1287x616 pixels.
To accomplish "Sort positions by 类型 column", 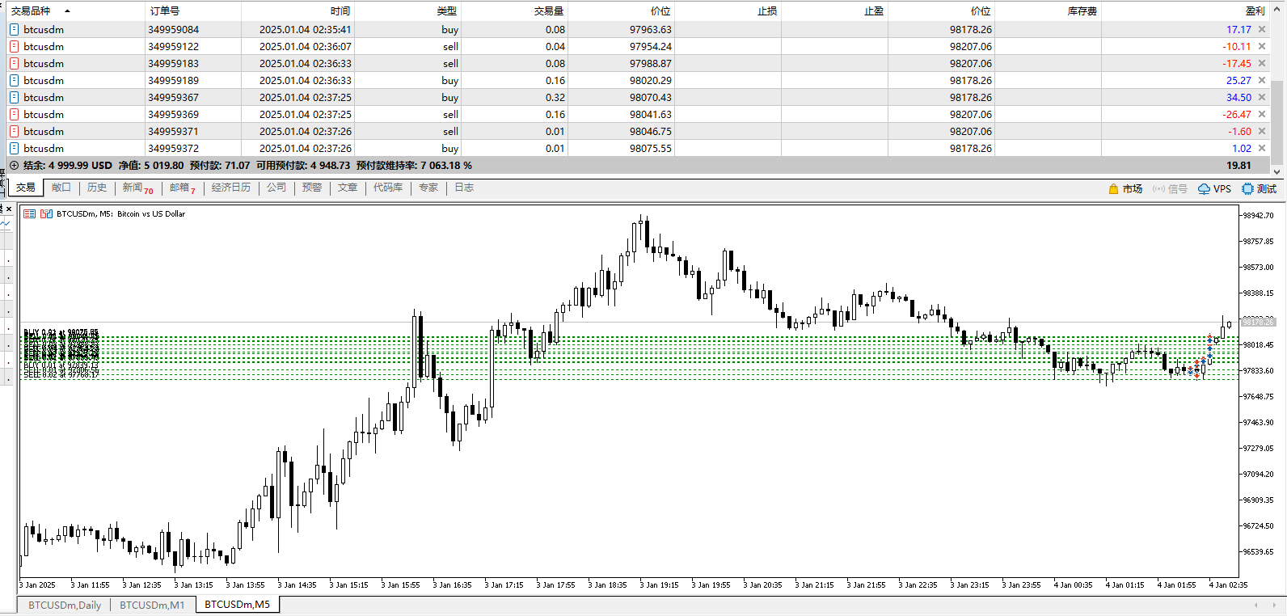I will click(447, 11).
